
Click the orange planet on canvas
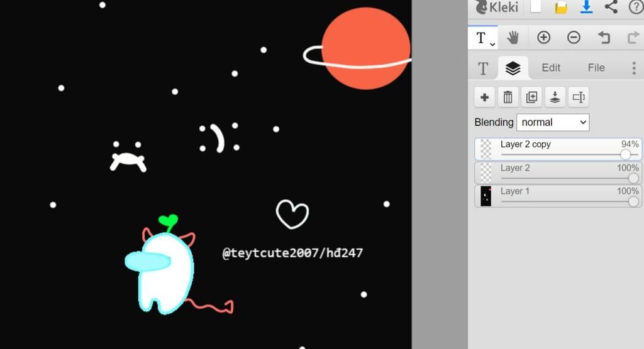(x=365, y=48)
